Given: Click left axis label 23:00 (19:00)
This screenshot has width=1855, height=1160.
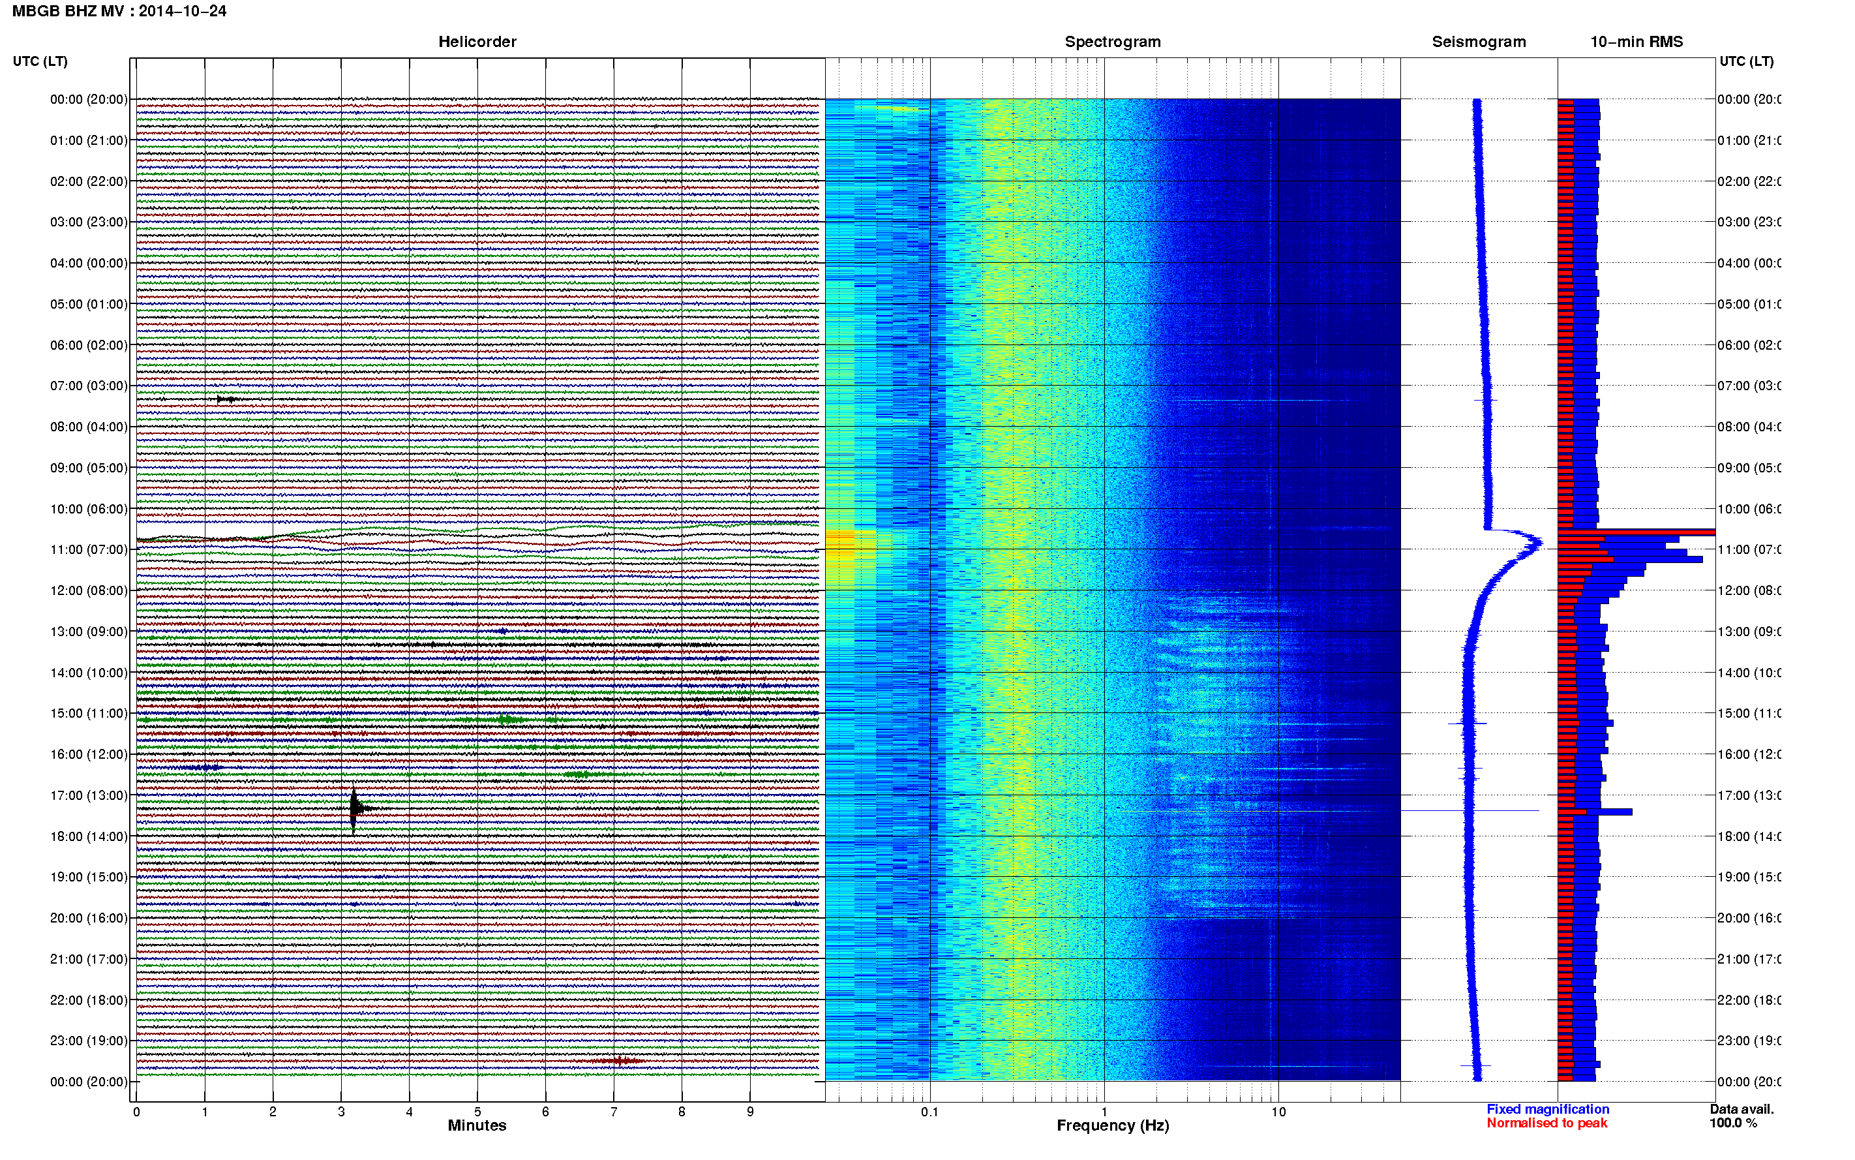Looking at the screenshot, I should tap(89, 1041).
